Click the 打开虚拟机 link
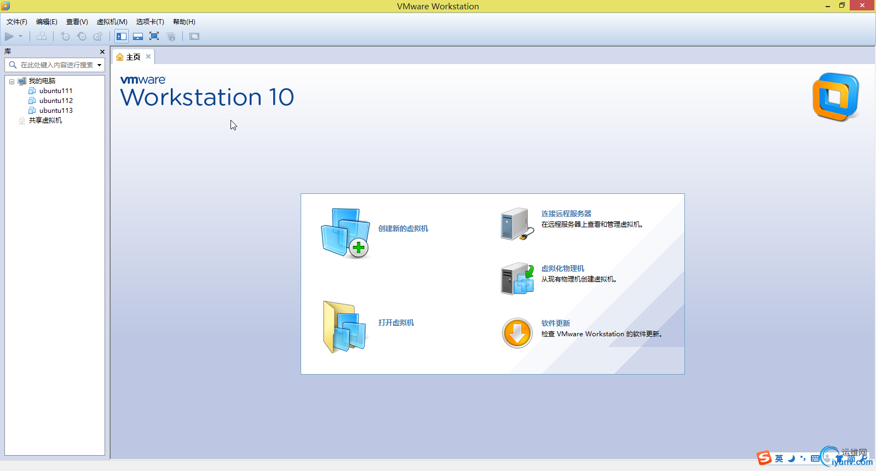This screenshot has width=876, height=471. 396,323
